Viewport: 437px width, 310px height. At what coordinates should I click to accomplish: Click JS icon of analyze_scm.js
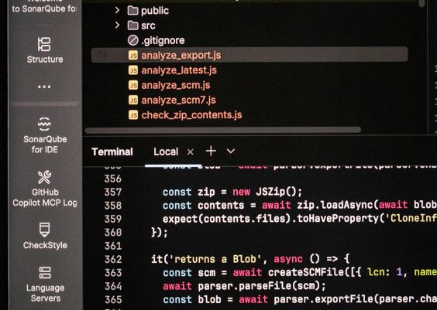pos(133,85)
